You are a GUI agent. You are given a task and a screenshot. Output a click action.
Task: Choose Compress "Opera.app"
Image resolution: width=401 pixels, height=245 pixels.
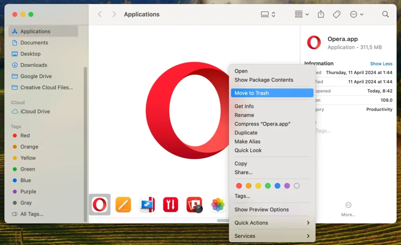pos(272,124)
